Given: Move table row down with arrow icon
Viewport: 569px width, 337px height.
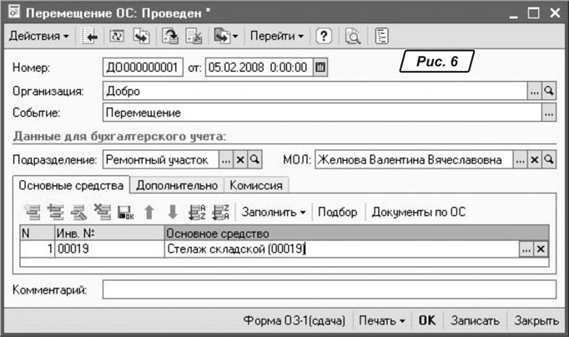Looking at the screenshot, I should pos(172,212).
